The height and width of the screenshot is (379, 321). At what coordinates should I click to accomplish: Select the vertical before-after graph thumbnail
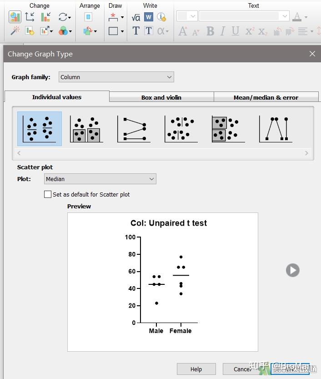coord(276,129)
